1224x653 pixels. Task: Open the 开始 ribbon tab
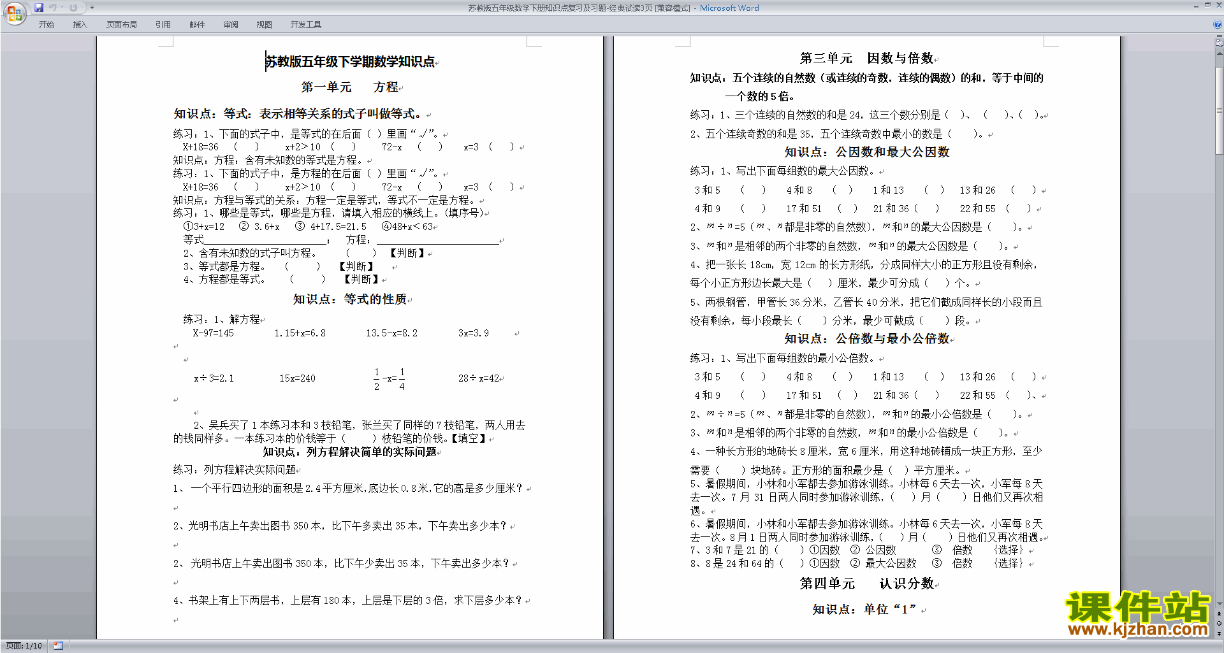click(46, 24)
